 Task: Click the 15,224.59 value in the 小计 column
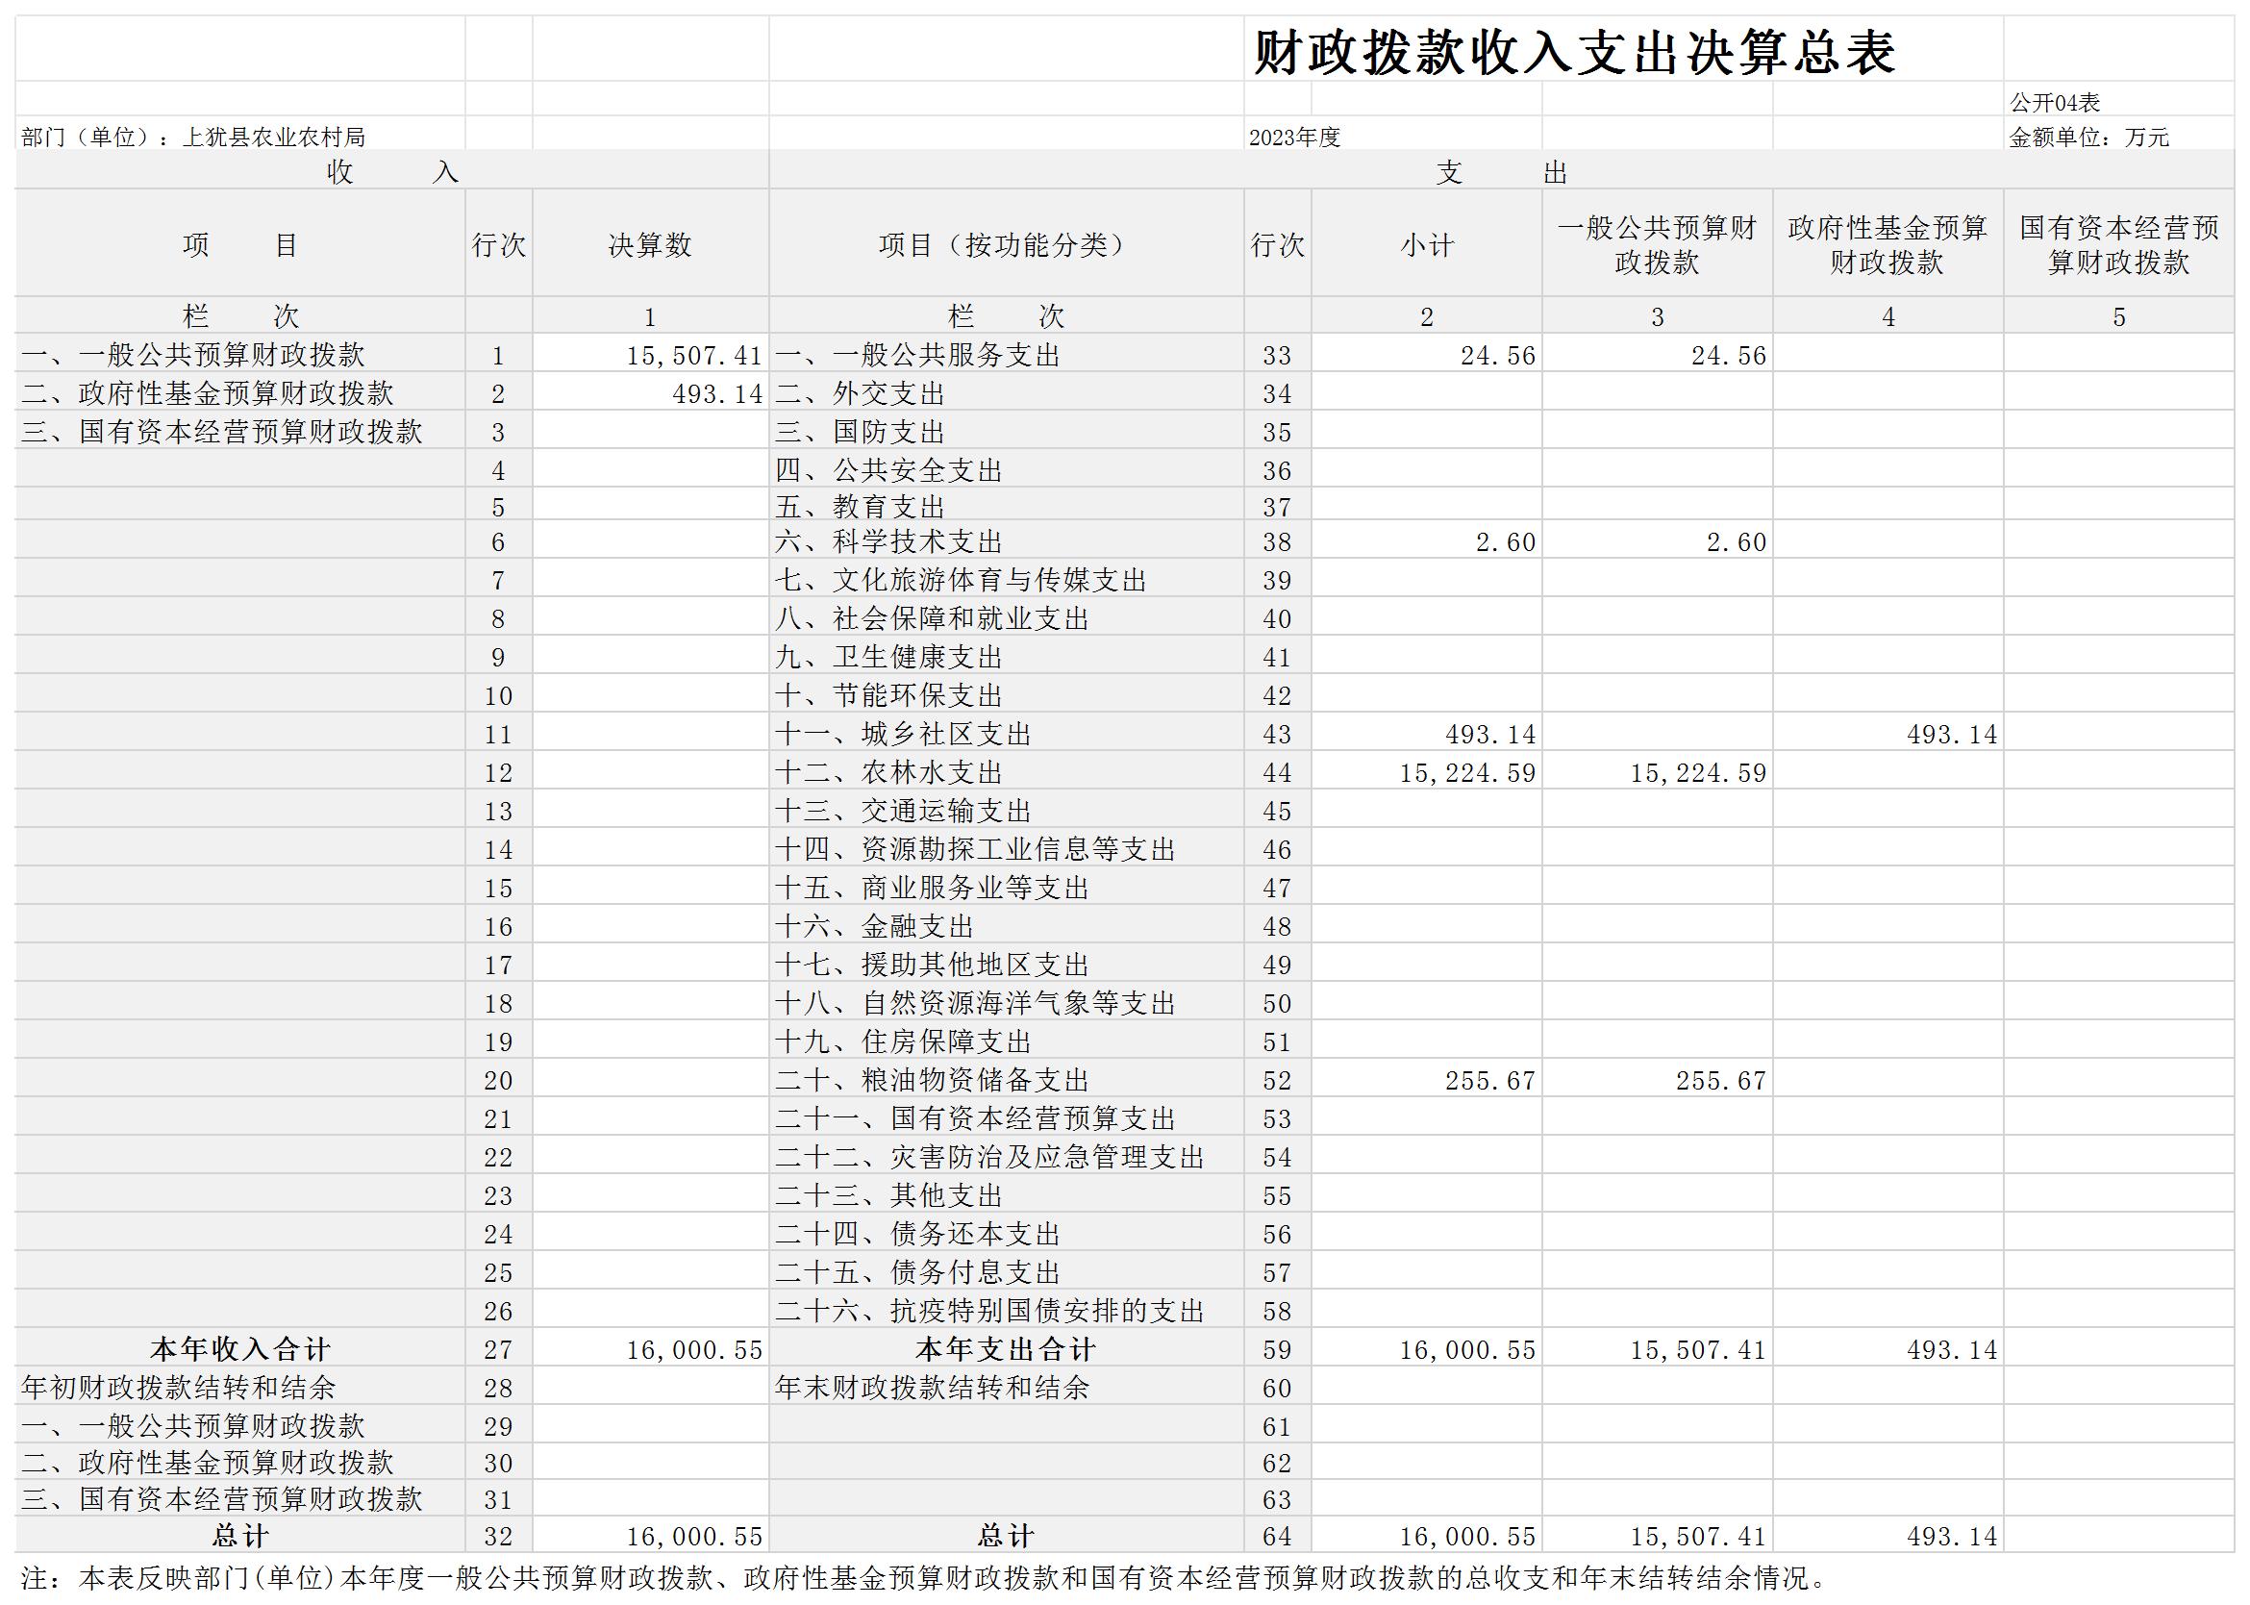pos(1466,772)
